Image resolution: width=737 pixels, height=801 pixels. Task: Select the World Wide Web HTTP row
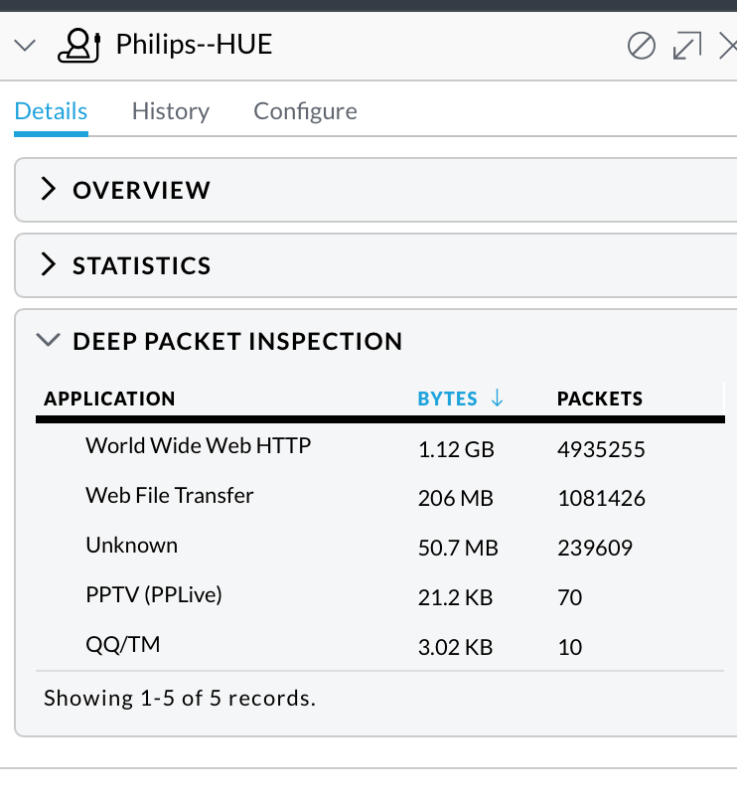[x=380, y=448]
